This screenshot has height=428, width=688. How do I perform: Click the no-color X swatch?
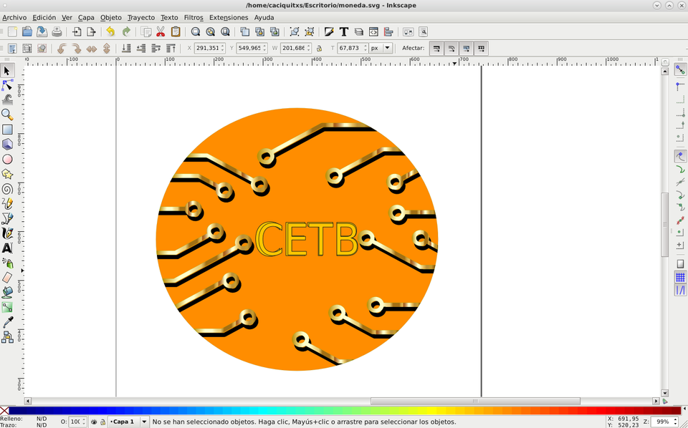coord(4,411)
